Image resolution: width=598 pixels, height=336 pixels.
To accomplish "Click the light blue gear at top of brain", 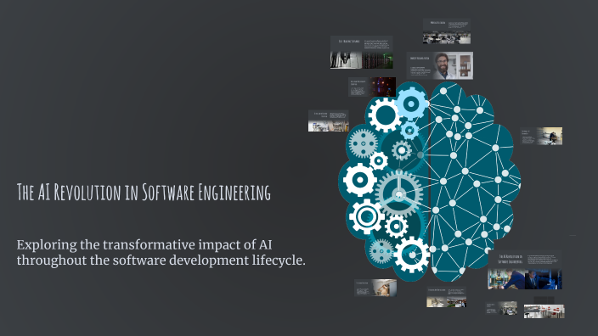I will tap(411, 104).
